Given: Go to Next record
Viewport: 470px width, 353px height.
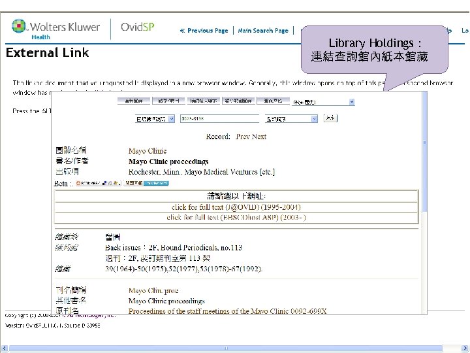Looking at the screenshot, I should 259,137.
